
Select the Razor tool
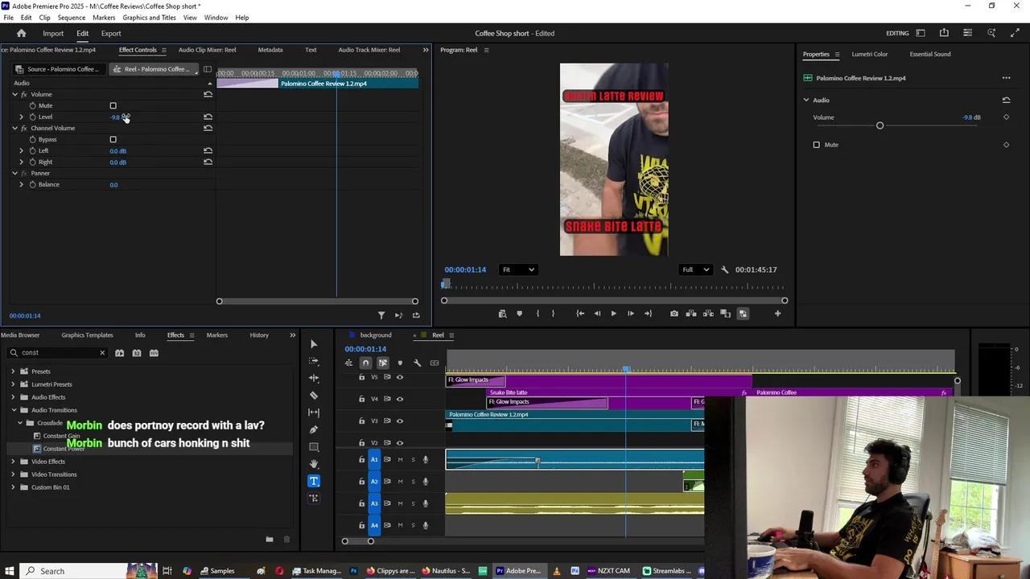[x=314, y=395]
